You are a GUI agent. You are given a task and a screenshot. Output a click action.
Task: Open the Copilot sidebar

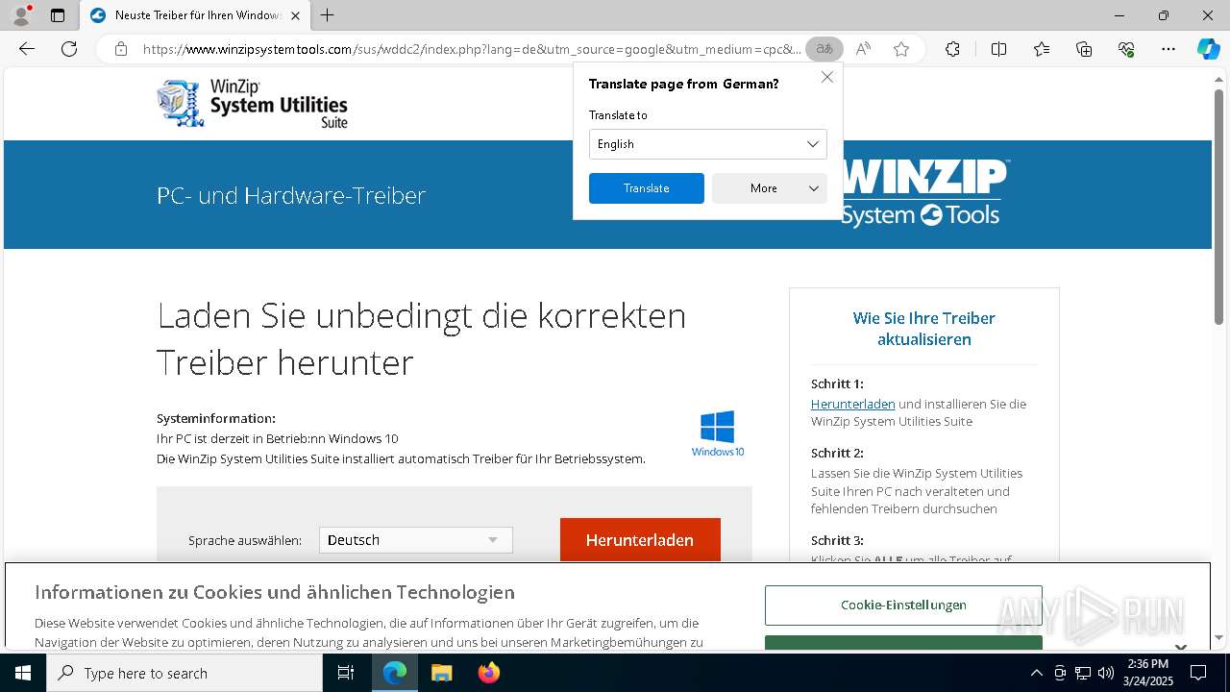point(1208,49)
